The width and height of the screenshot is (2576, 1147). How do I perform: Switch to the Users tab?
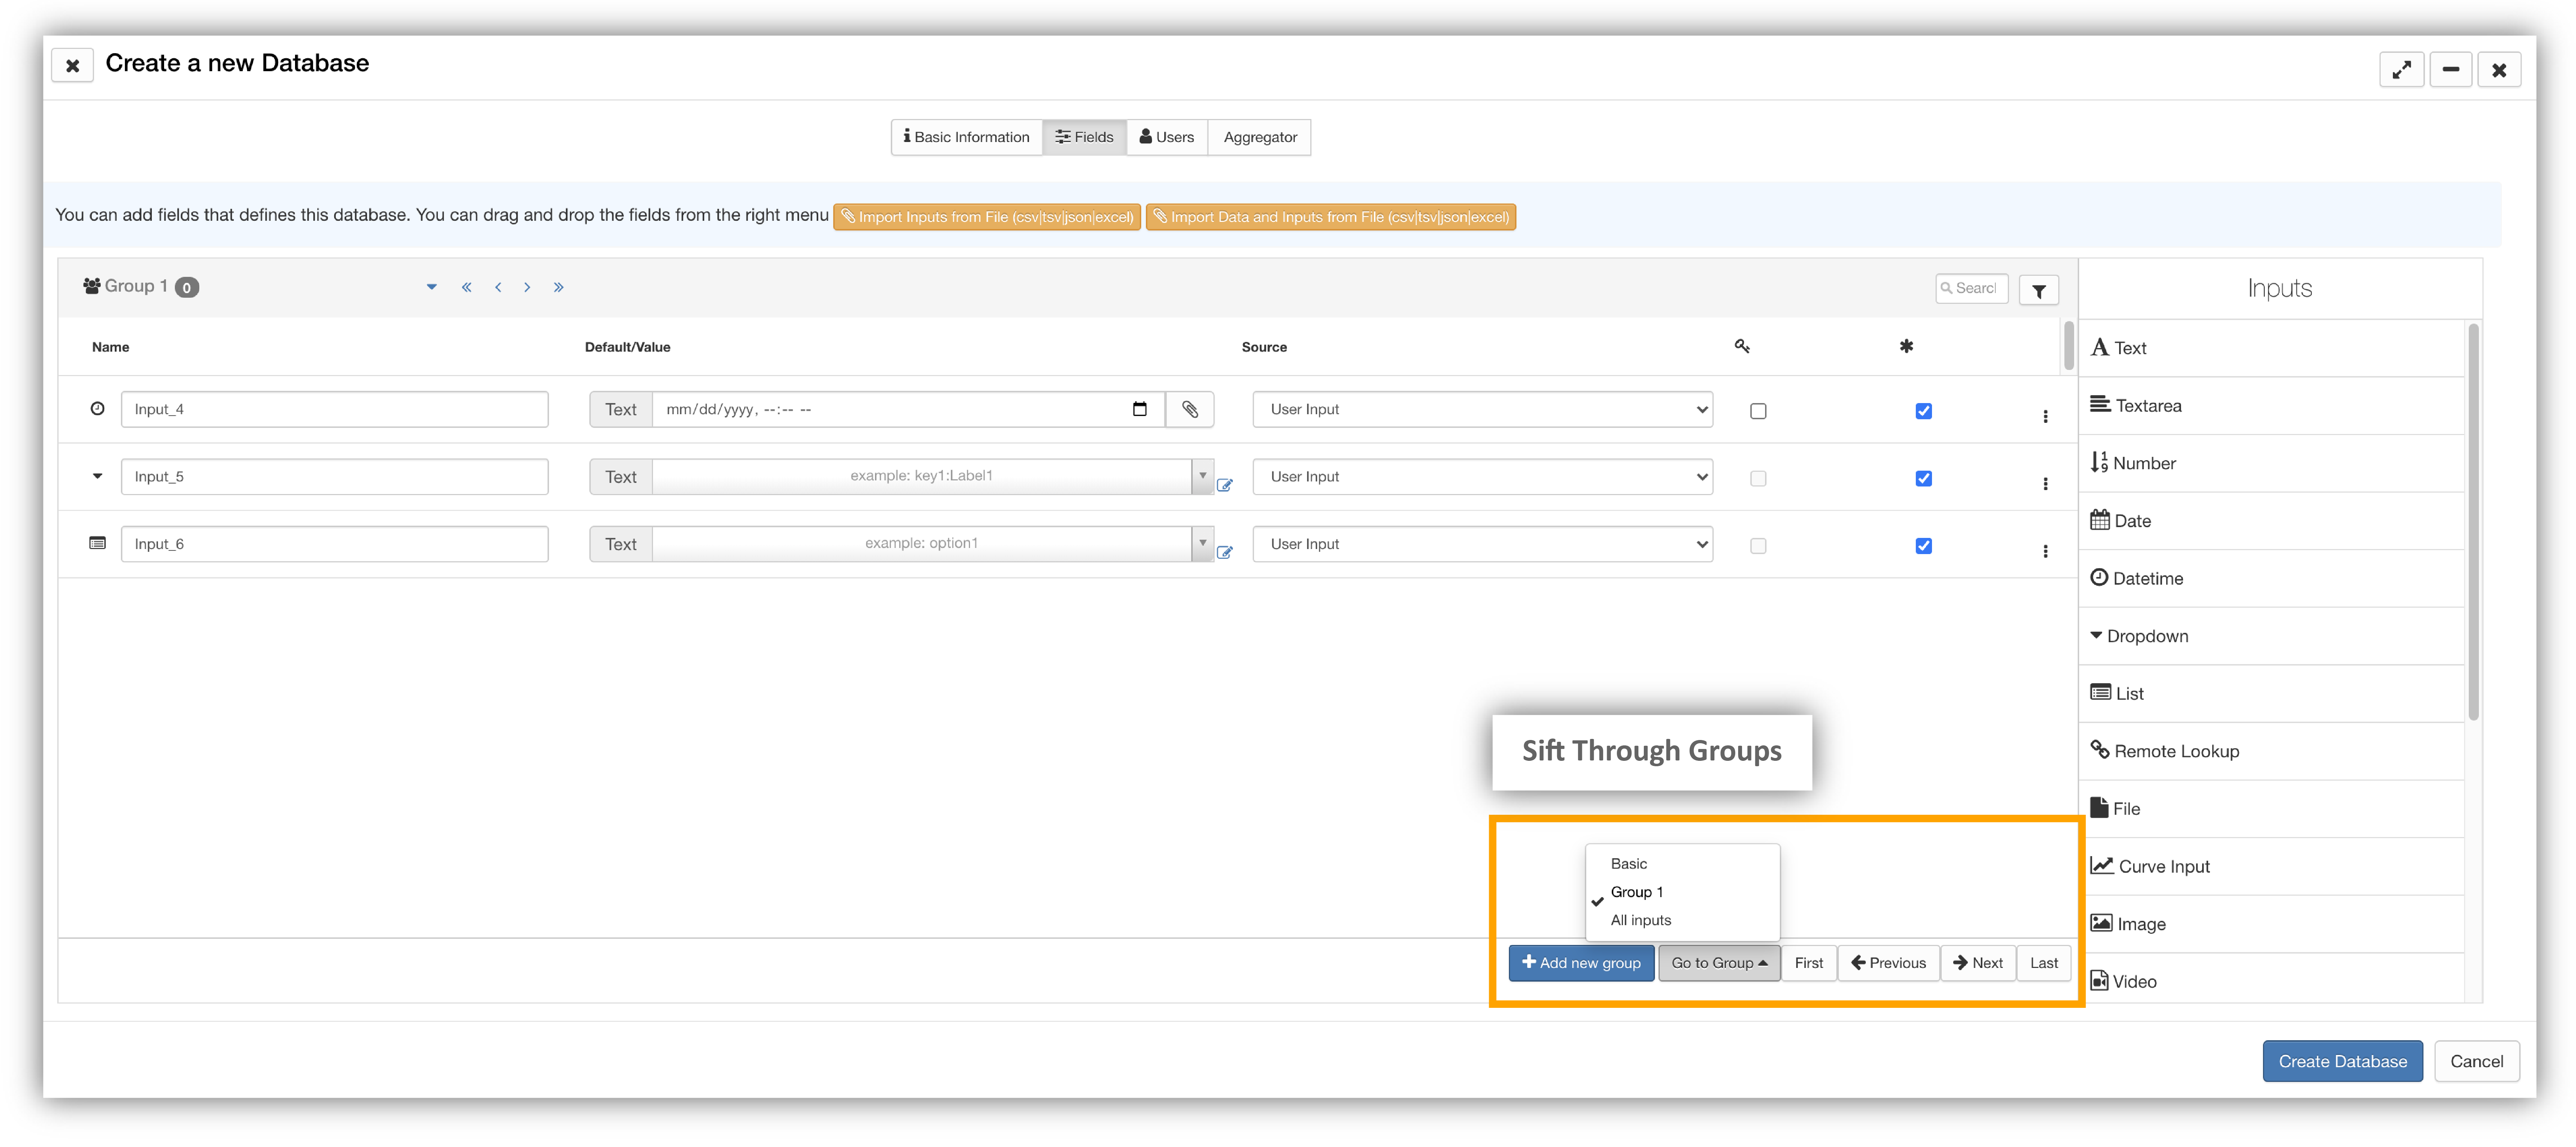[1167, 138]
